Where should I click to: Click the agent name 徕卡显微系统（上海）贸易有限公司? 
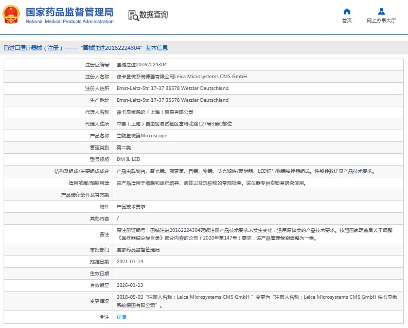coord(155,112)
